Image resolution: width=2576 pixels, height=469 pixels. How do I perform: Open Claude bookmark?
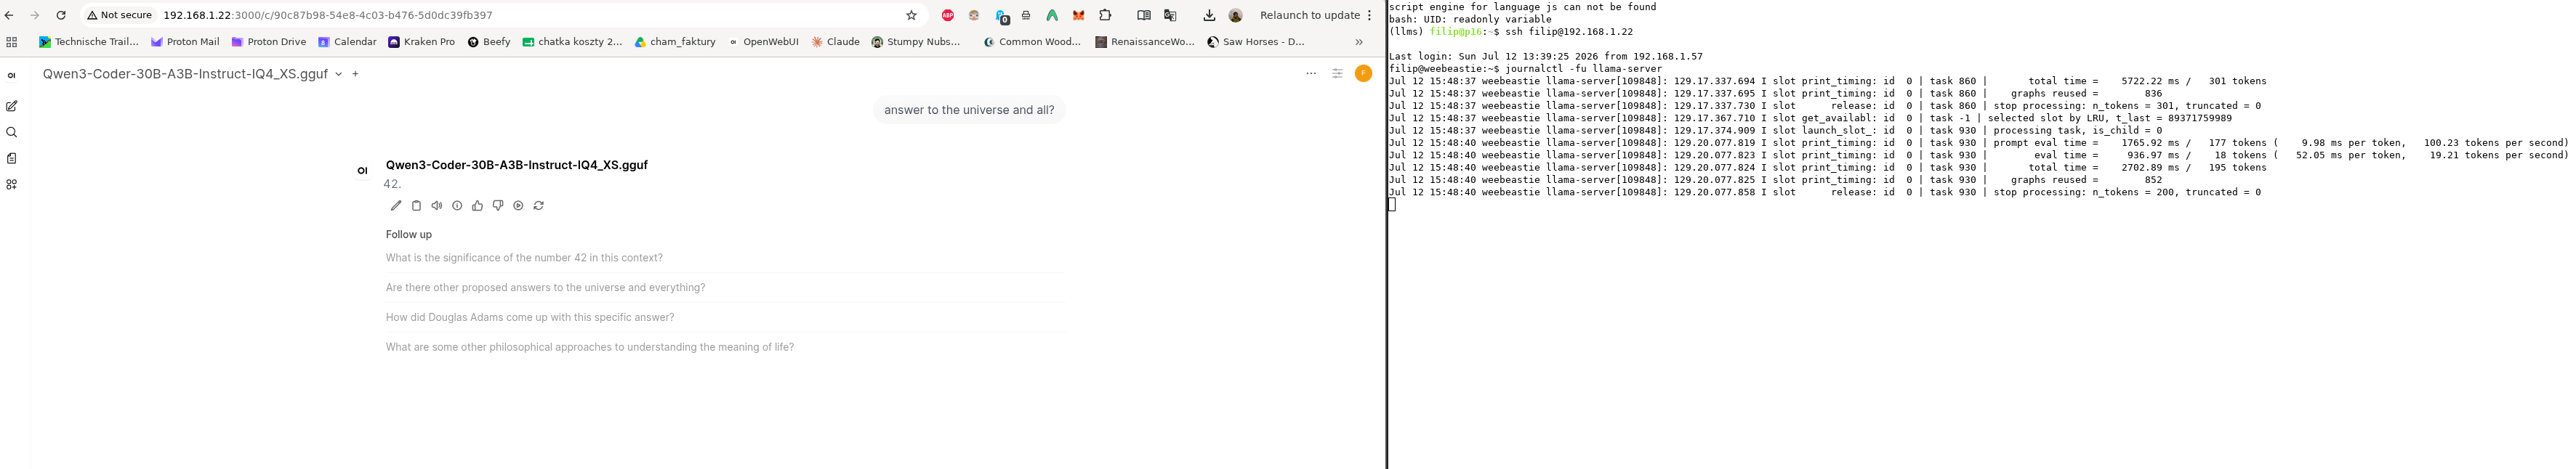point(835,42)
